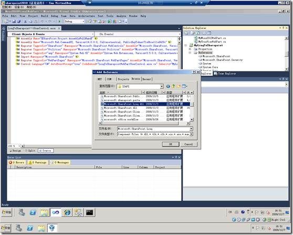Collapse the MyLinqToSharepoint project node

click(186, 45)
